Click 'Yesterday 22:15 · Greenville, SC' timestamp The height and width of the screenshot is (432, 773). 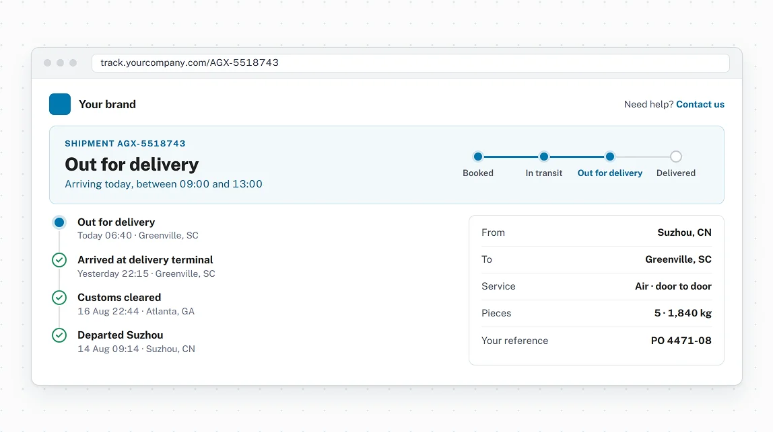pos(146,273)
